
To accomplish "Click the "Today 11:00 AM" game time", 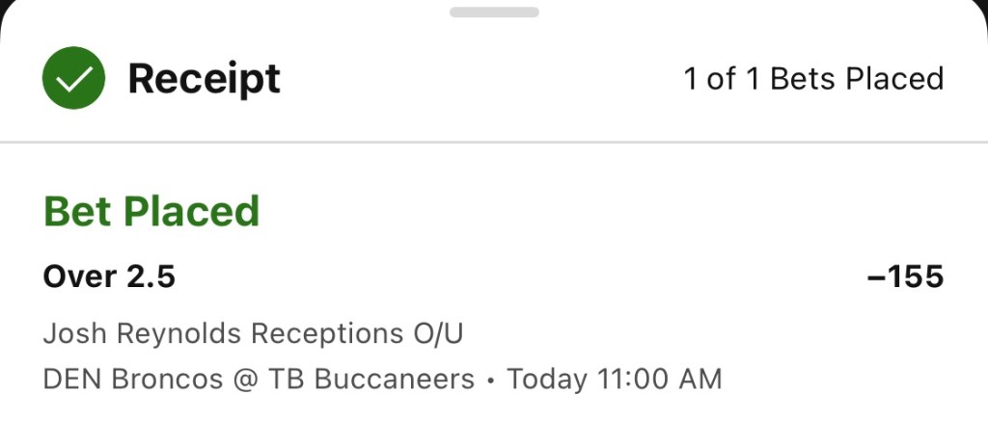I will tap(614, 379).
